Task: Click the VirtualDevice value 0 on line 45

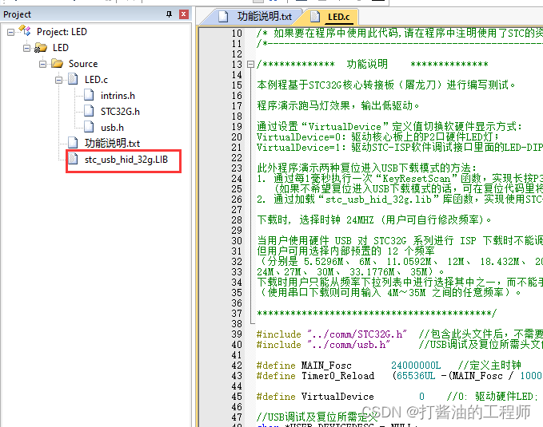Action: click(x=421, y=397)
